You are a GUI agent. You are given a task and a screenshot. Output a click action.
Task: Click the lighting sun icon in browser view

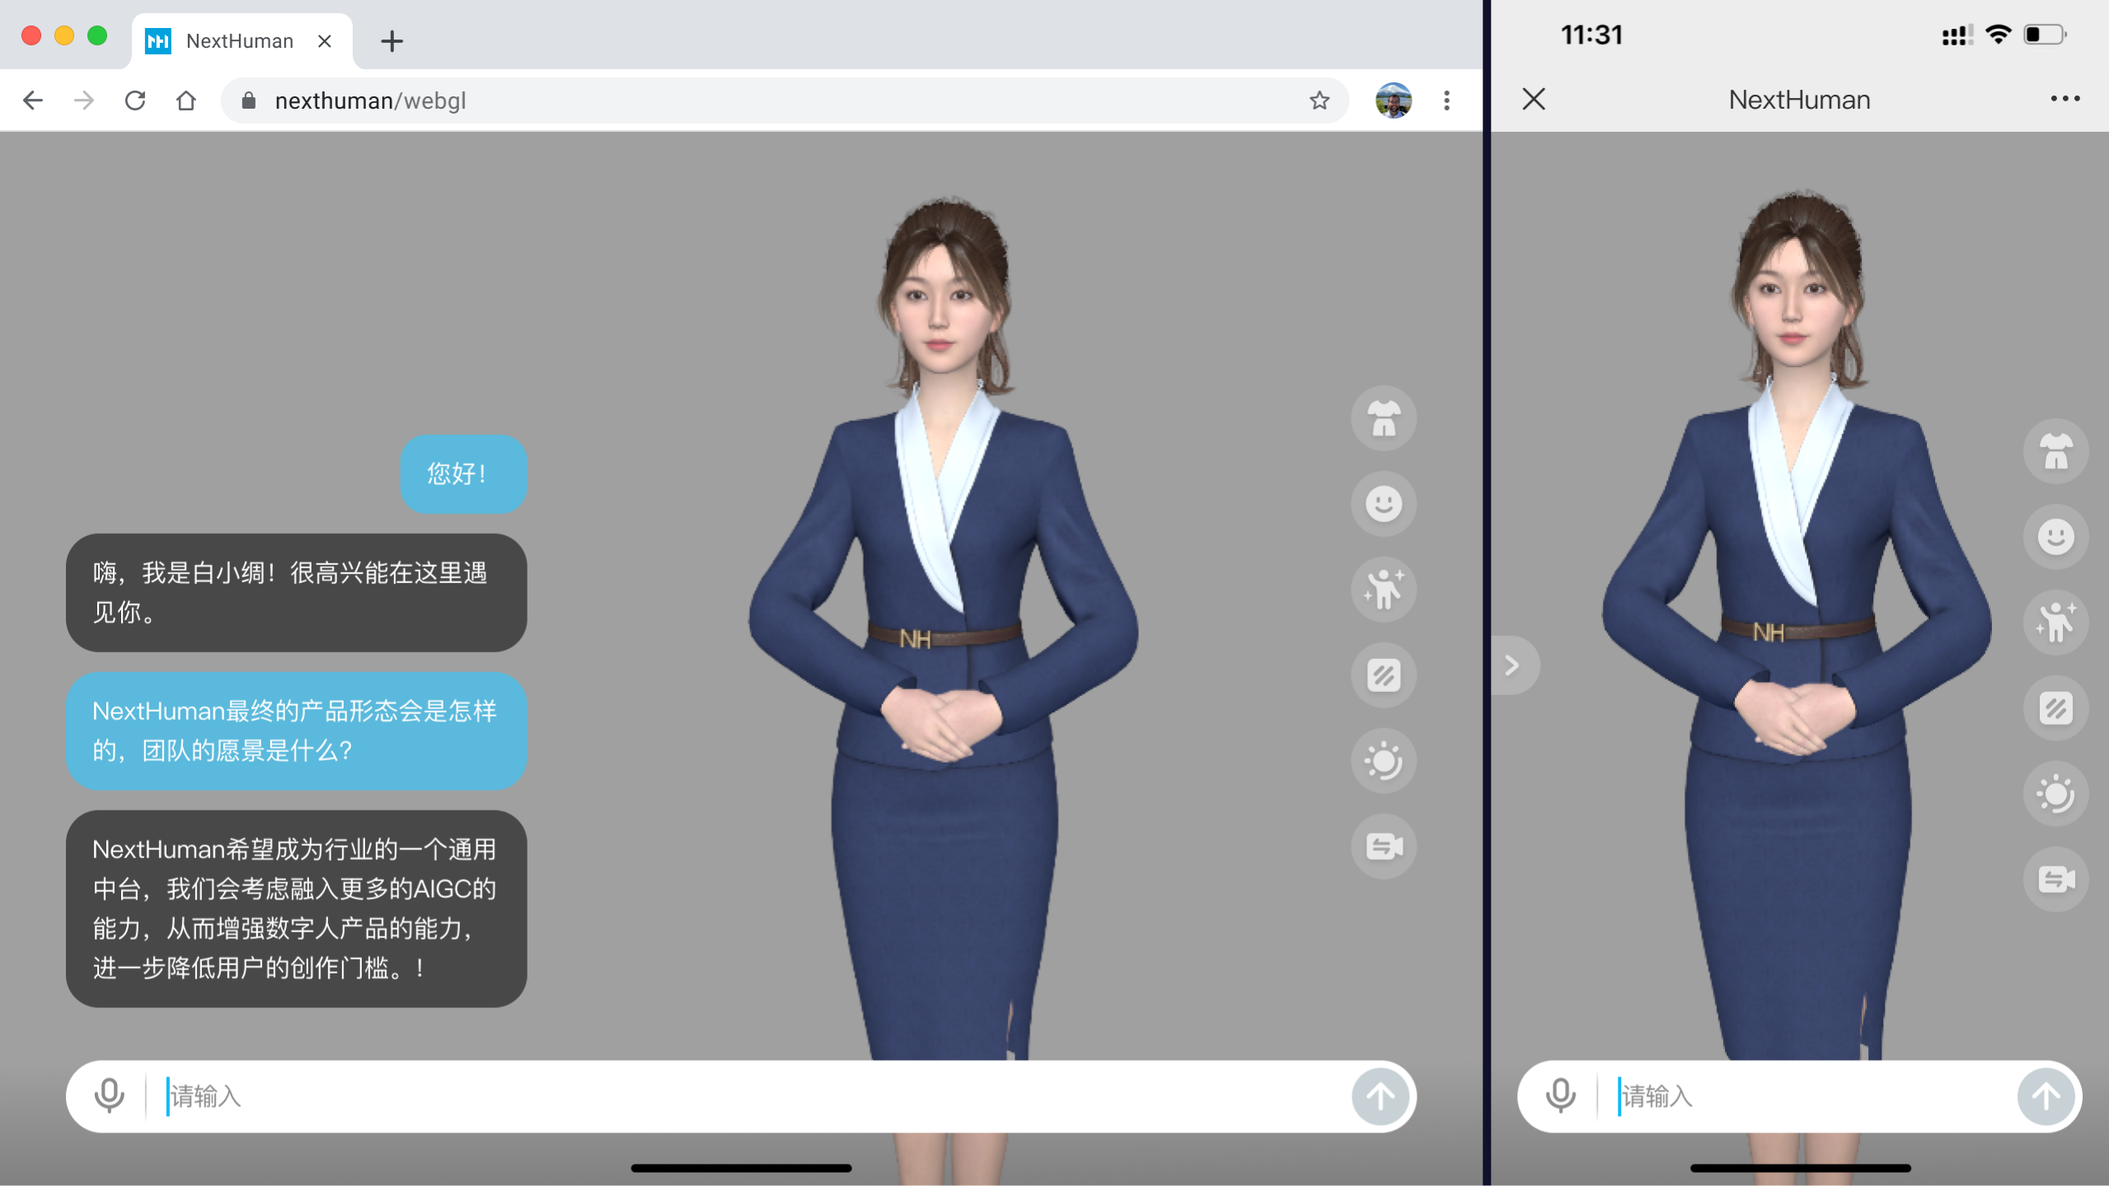coord(1384,761)
